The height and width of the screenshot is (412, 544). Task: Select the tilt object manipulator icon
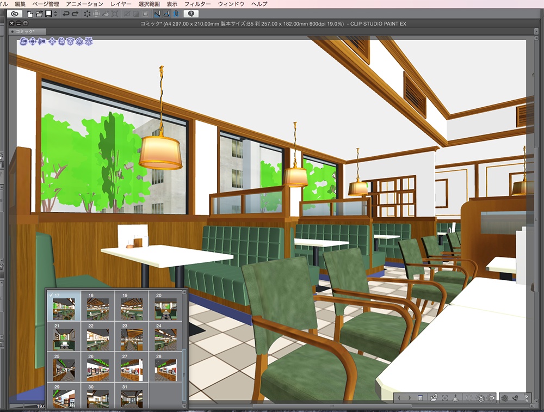click(79, 42)
